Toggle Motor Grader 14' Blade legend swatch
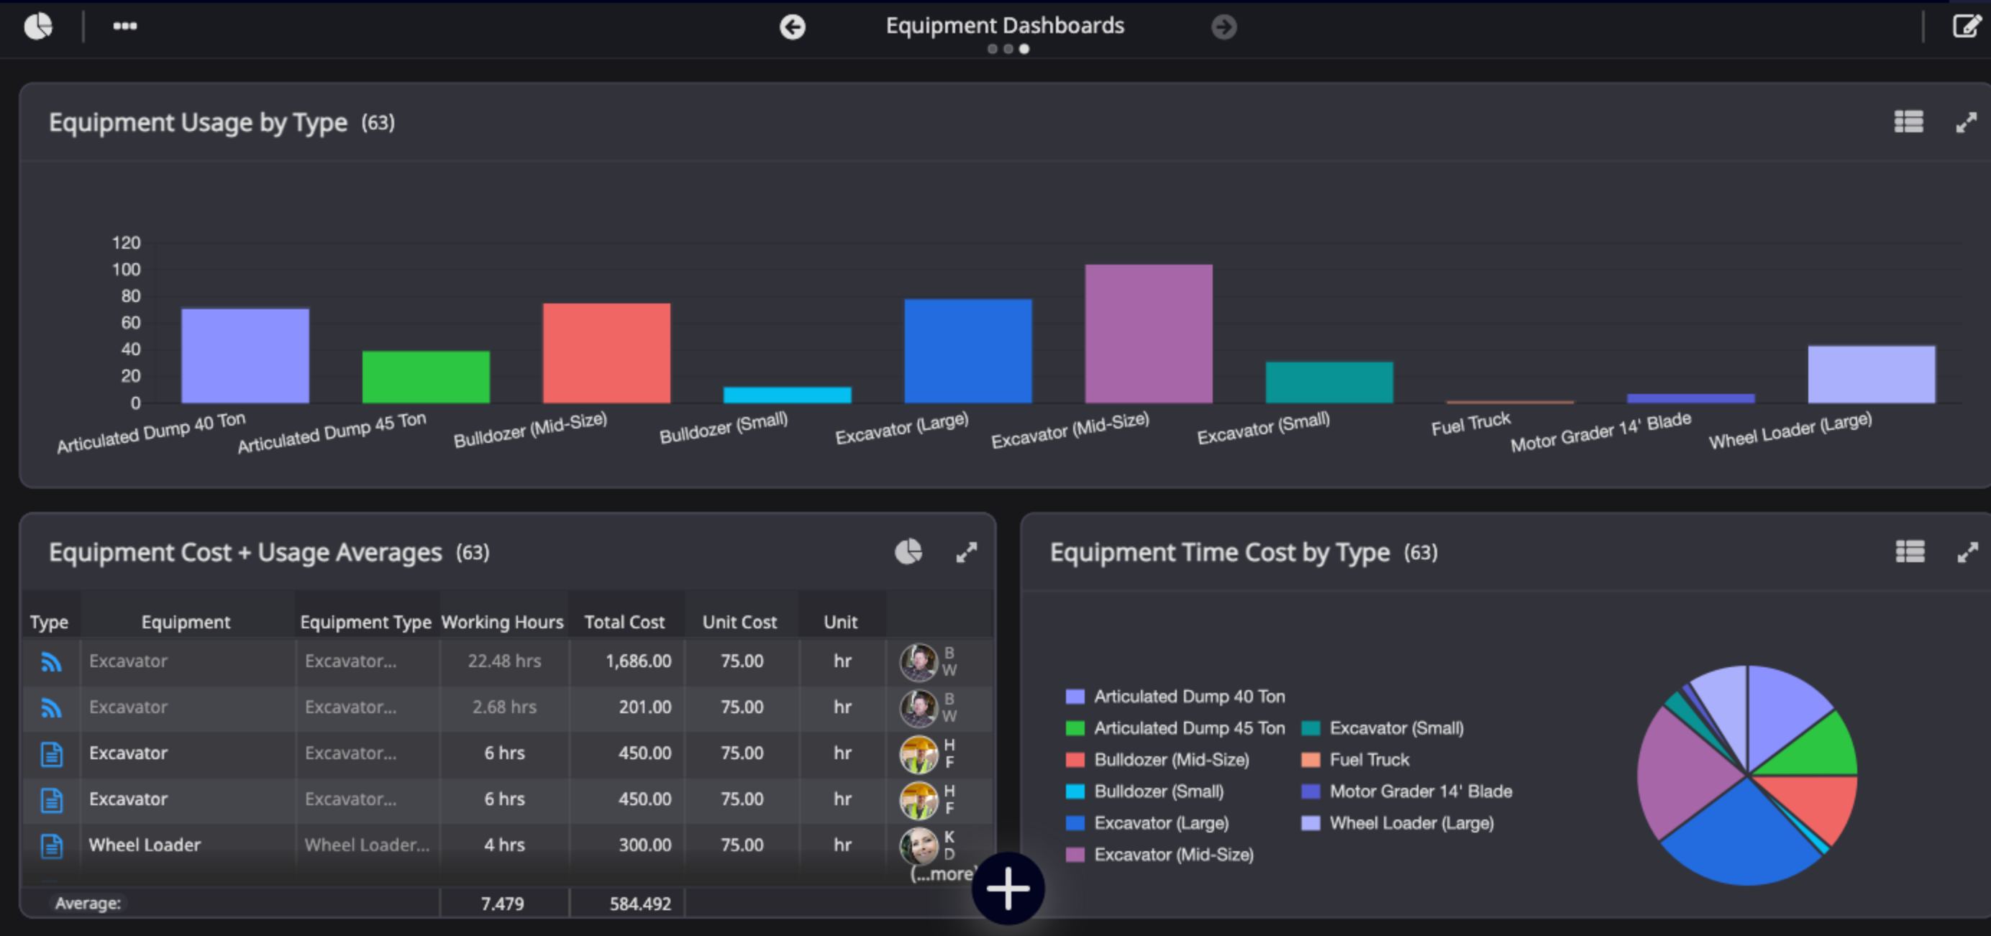 click(x=1311, y=792)
